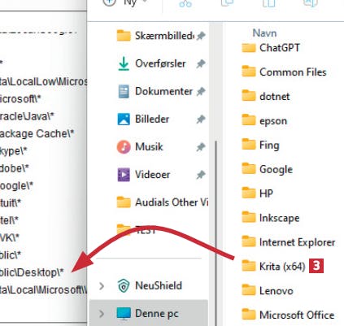The image size is (344, 326).
Task: Select NeuShield in the navigation pane
Action: point(150,285)
